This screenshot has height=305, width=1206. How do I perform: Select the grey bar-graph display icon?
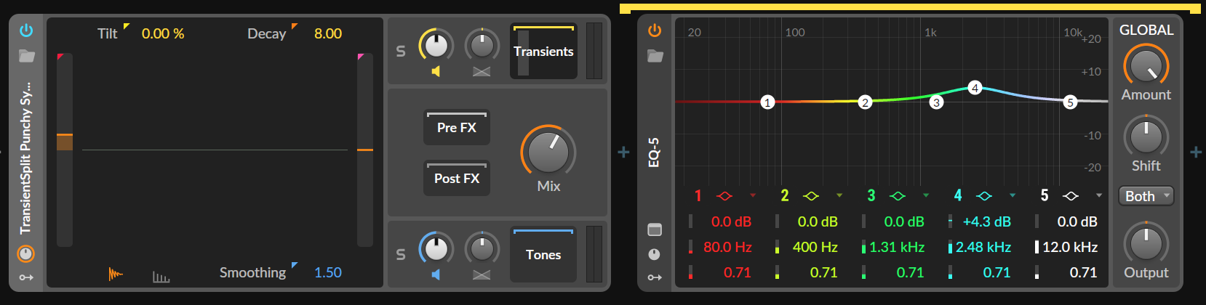161,276
